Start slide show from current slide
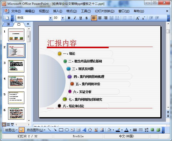The height and width of the screenshot is (141, 172). coord(12,125)
